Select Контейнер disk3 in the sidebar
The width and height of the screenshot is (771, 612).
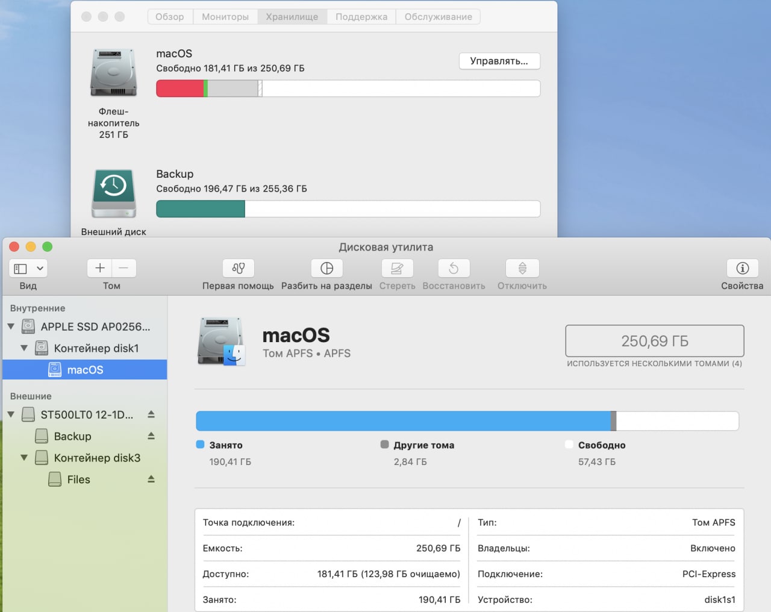coord(97,458)
